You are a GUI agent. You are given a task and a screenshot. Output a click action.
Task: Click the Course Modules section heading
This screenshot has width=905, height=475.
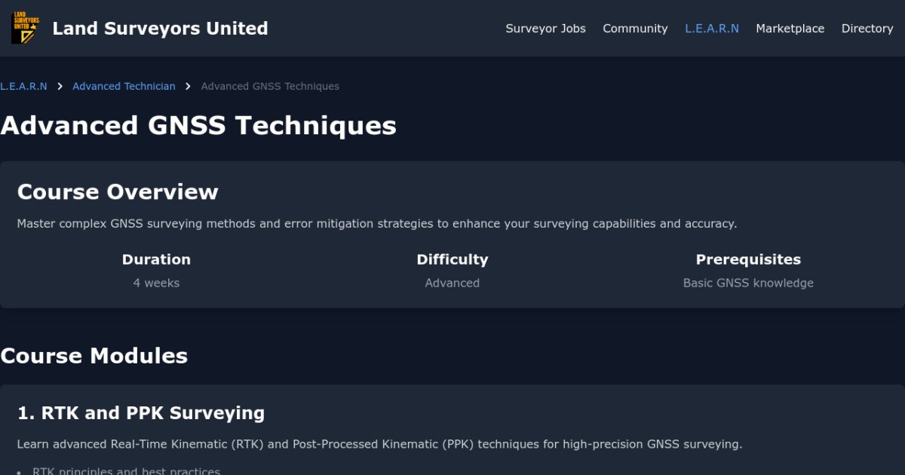pyautogui.click(x=94, y=356)
